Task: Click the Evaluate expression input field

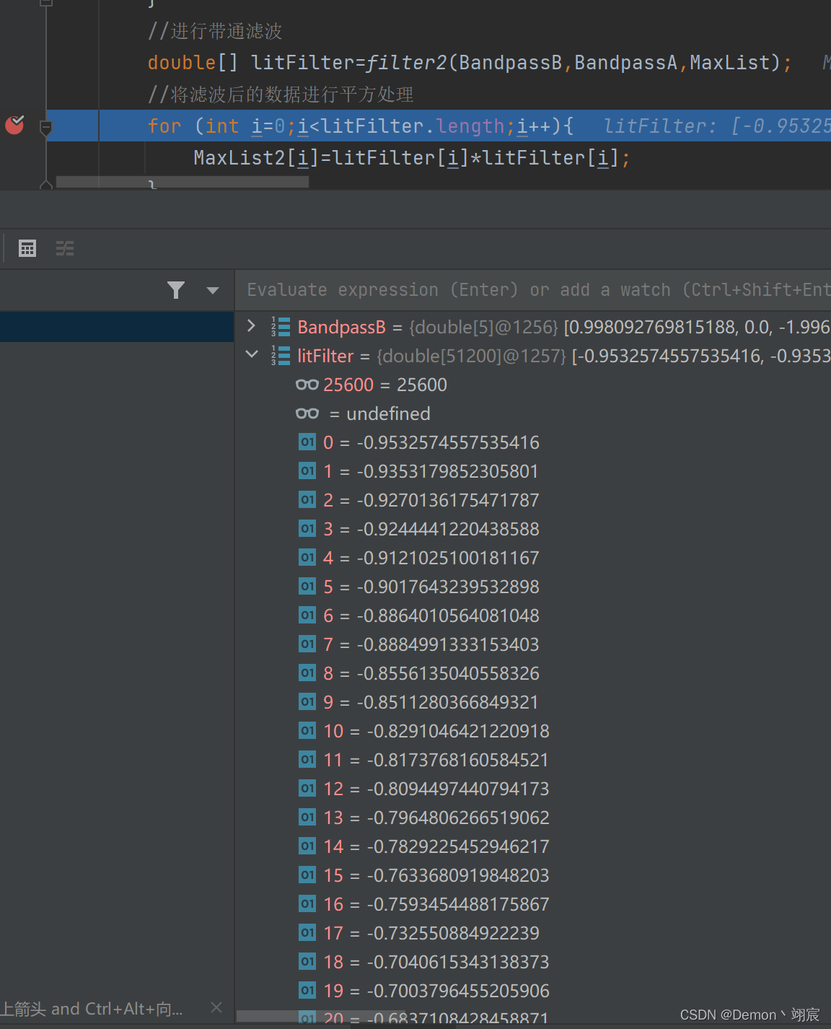Action: tap(505, 289)
